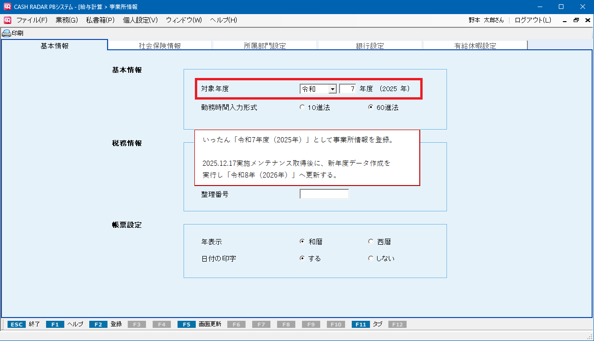The height and width of the screenshot is (341, 594).
Task: Click F5 to refresh the screen
Action: 186,324
